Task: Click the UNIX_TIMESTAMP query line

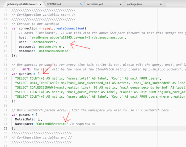Action: [101, 83]
